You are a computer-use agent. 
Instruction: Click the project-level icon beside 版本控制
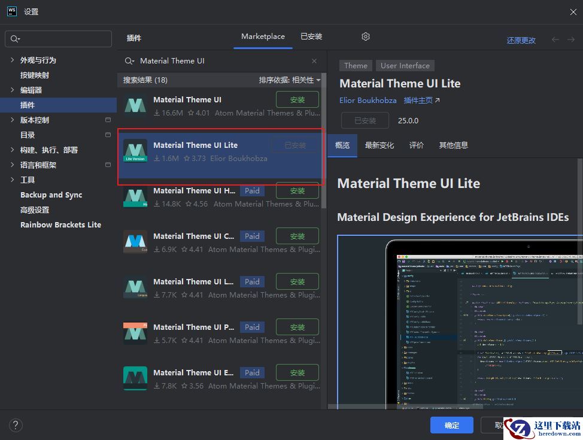[108, 120]
